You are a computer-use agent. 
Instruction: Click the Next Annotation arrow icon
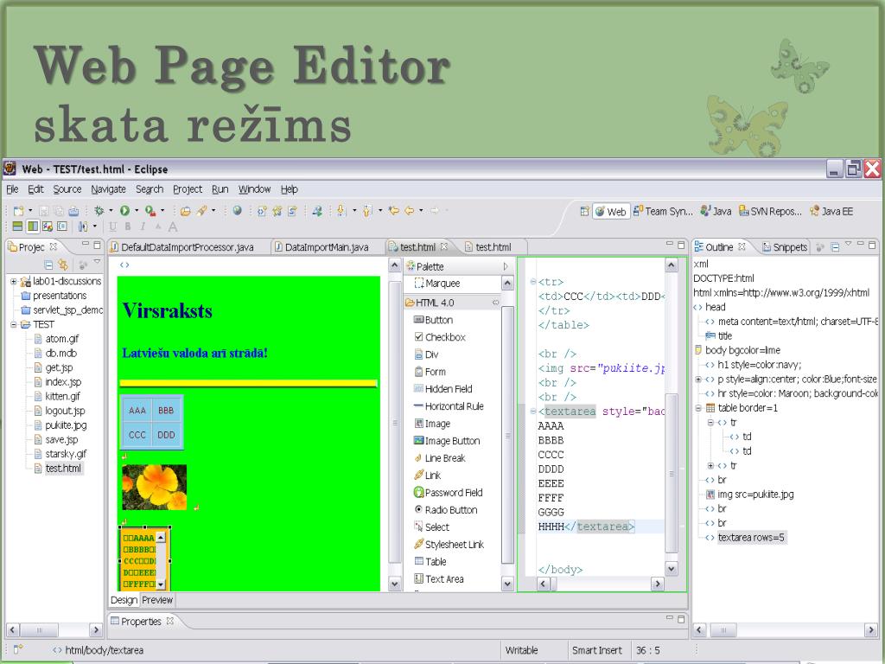341,211
